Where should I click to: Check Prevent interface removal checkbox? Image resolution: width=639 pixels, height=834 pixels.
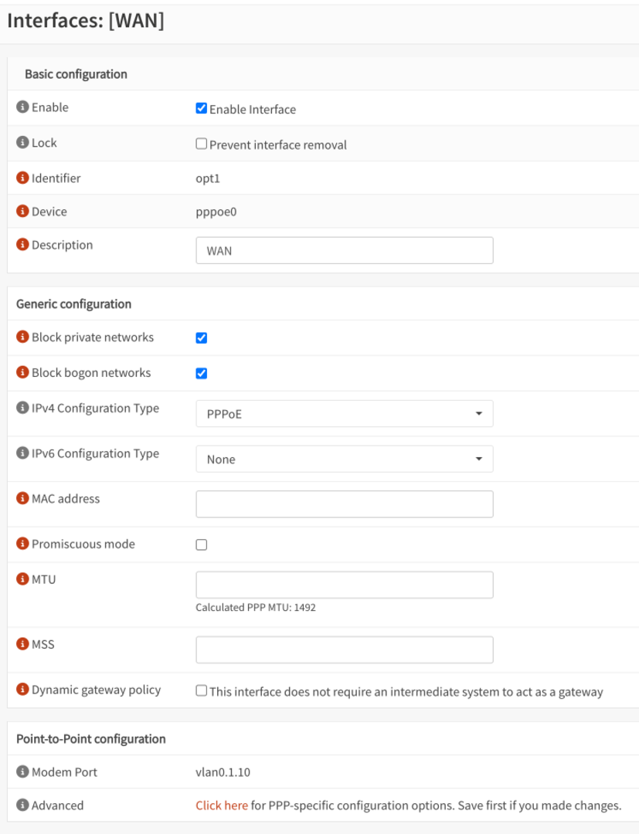click(202, 144)
